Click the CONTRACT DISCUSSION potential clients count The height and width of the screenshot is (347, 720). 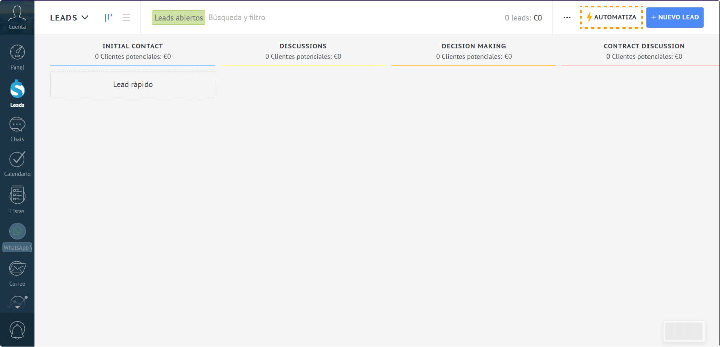click(644, 56)
